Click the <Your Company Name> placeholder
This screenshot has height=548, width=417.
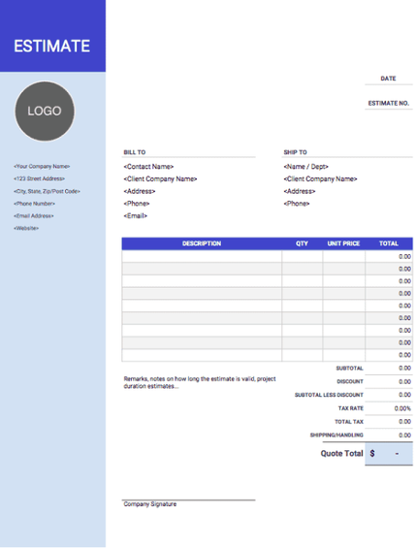(x=42, y=167)
